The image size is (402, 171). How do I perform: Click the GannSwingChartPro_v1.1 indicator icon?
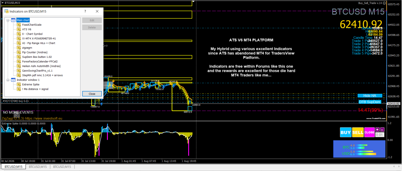pyautogui.click(x=19, y=71)
